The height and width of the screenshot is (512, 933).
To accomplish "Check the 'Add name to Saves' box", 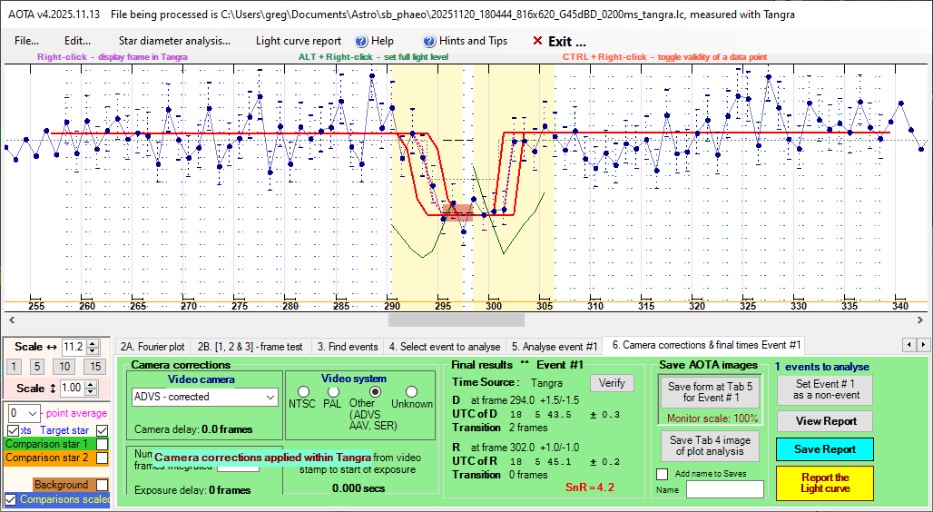I will [x=661, y=474].
